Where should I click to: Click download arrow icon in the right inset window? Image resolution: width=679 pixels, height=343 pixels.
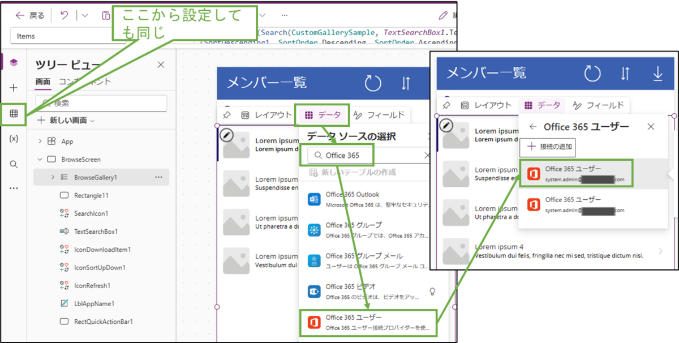point(657,74)
